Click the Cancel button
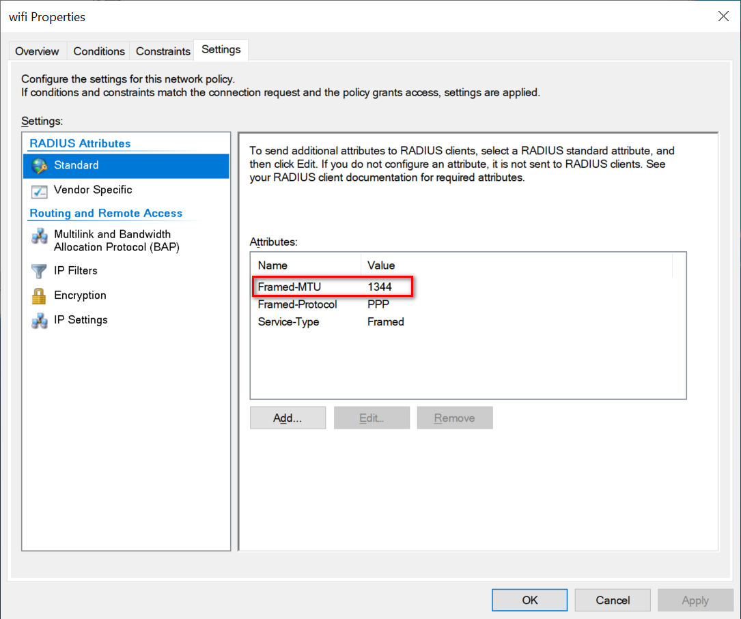Image resolution: width=741 pixels, height=619 pixels. [613, 600]
